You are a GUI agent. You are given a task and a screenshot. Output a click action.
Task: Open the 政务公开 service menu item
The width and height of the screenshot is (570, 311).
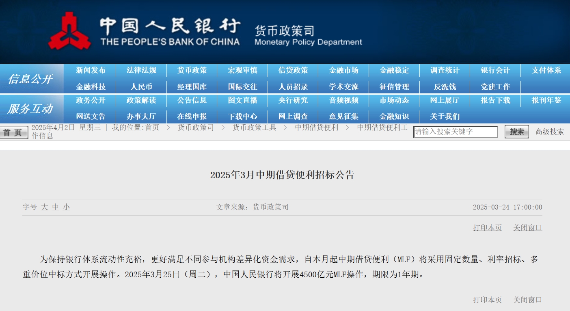(x=91, y=100)
